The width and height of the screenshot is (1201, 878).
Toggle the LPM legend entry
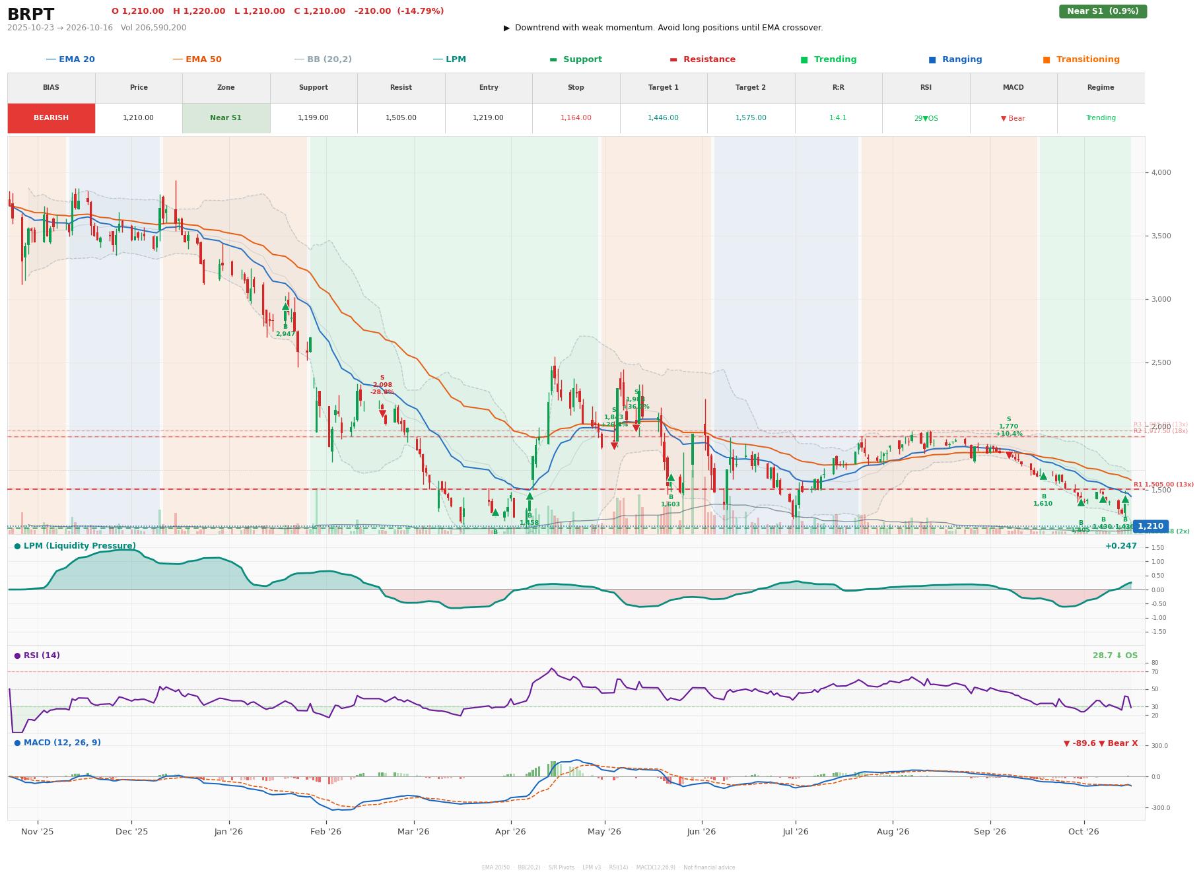click(x=449, y=59)
